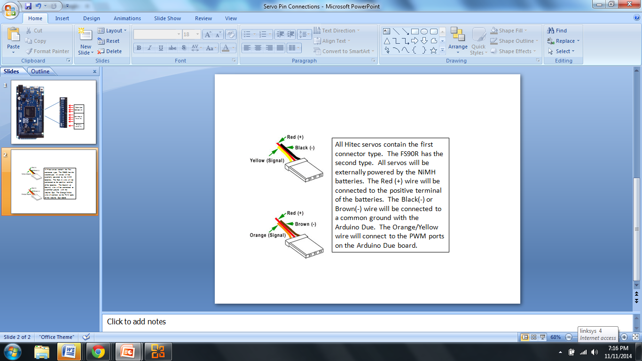Switch to the Animations ribbon tab
This screenshot has width=642, height=361.
(x=127, y=18)
